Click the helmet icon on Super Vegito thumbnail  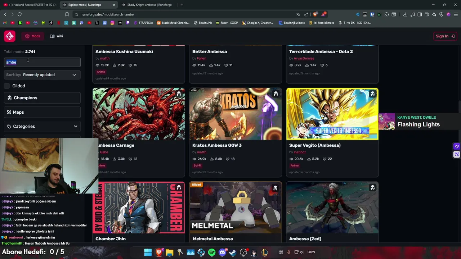coord(372,94)
